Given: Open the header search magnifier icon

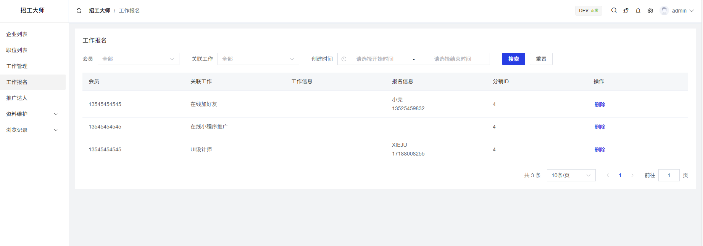Looking at the screenshot, I should pyautogui.click(x=614, y=11).
